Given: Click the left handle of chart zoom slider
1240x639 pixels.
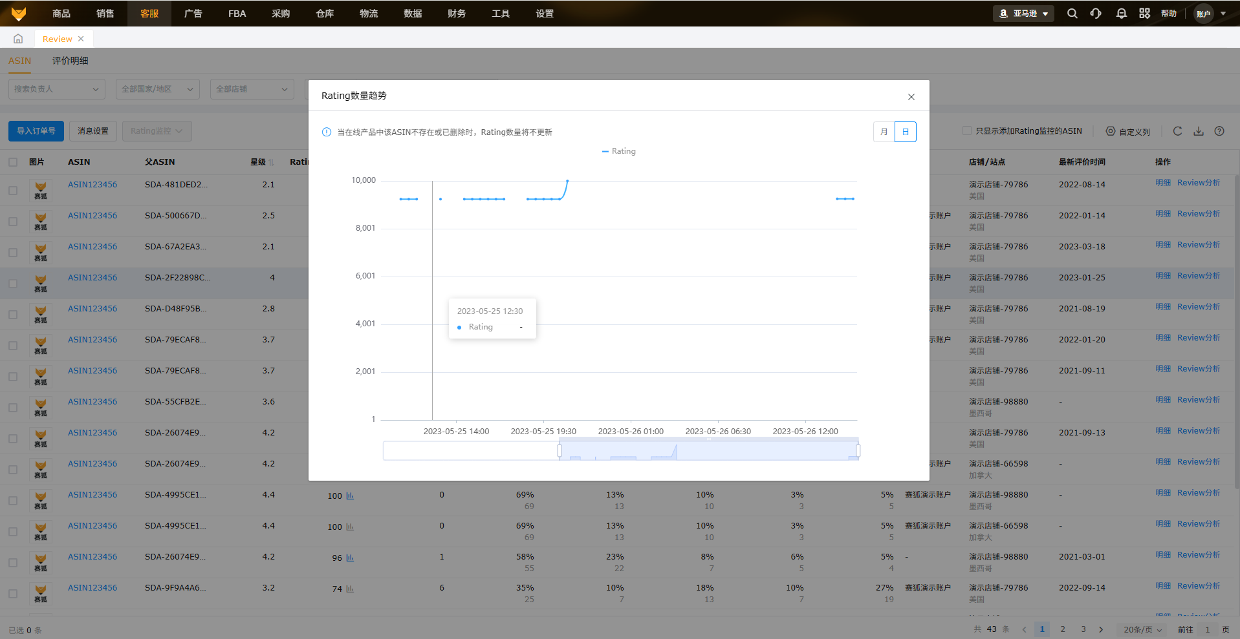Looking at the screenshot, I should pyautogui.click(x=560, y=450).
